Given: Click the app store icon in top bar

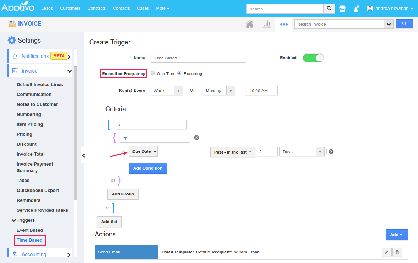Looking at the screenshot, I should tap(342, 9).
